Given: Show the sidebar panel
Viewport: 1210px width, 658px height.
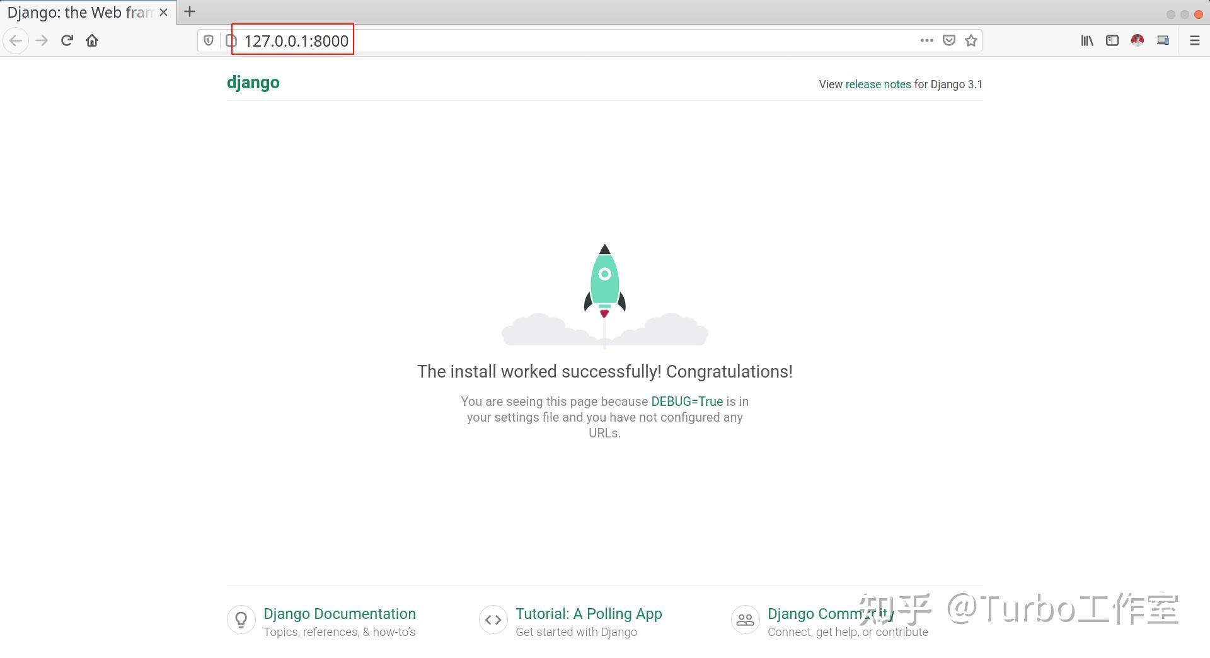Looking at the screenshot, I should coord(1112,40).
